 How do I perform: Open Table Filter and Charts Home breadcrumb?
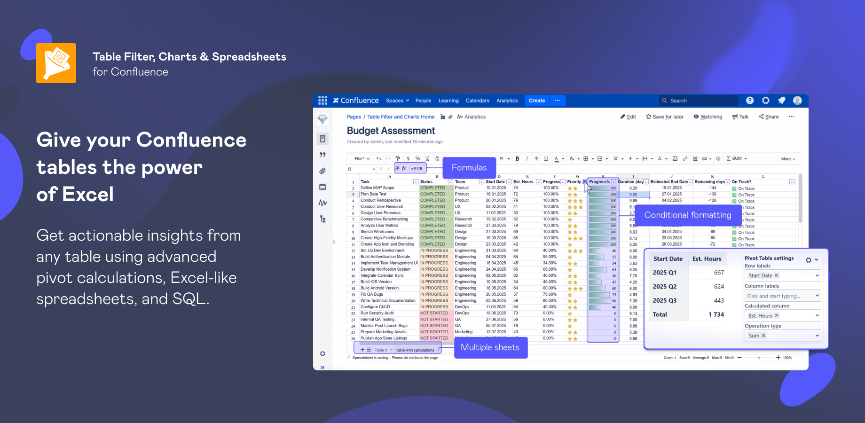[x=401, y=117]
